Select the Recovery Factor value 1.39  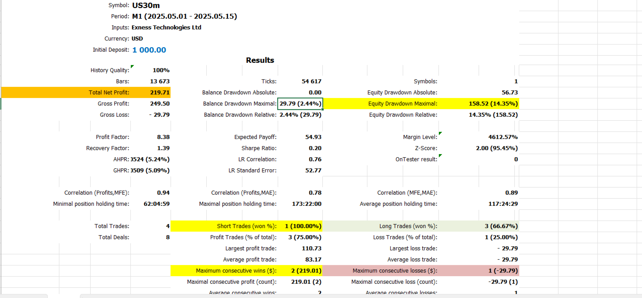tap(163, 148)
